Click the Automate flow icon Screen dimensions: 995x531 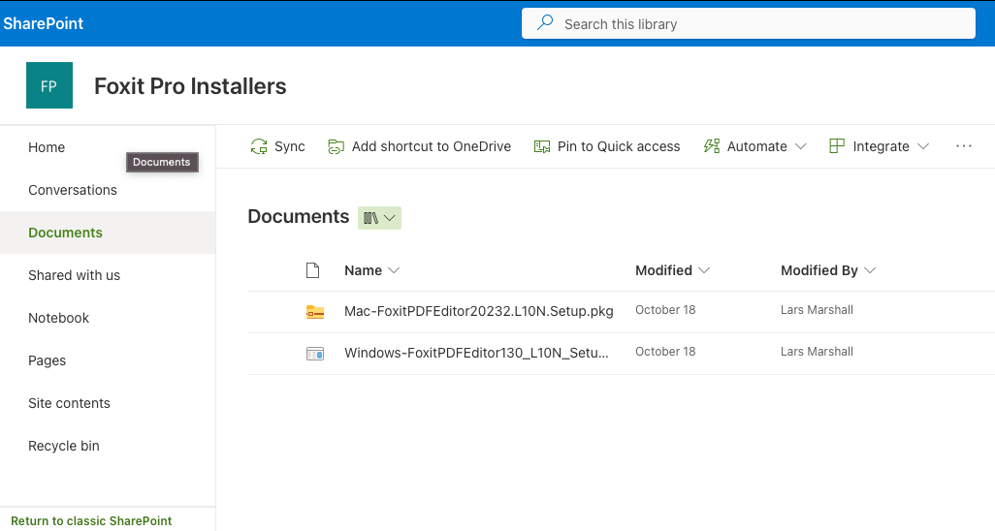712,146
